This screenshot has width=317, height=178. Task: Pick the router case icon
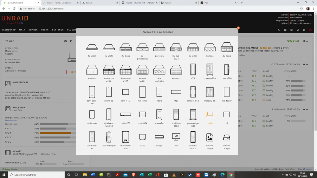coord(210,115)
